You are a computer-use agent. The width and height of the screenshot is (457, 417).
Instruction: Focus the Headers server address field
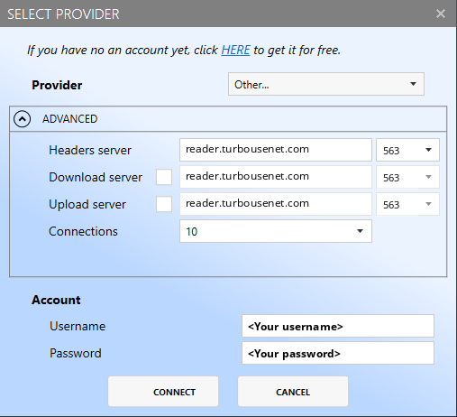click(276, 150)
